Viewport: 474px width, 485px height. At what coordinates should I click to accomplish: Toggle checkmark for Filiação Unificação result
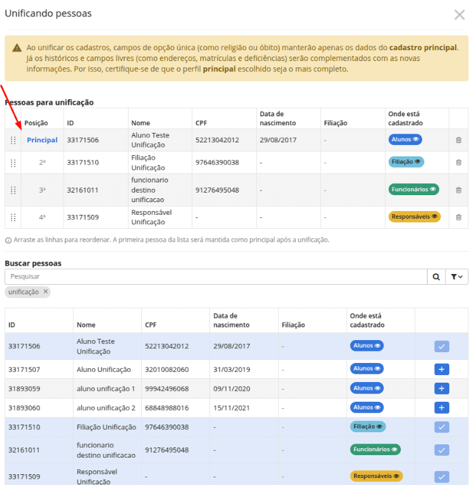click(x=442, y=427)
